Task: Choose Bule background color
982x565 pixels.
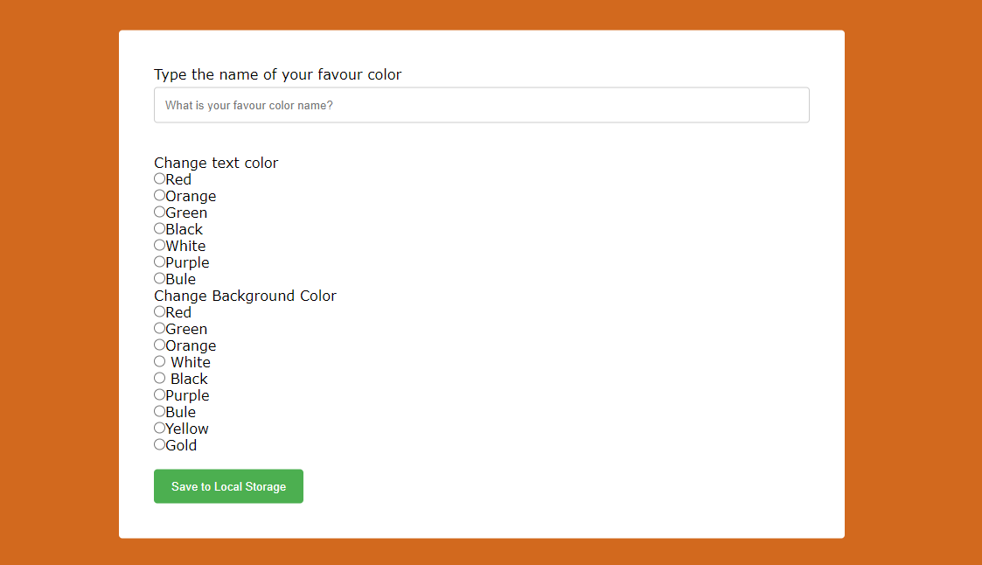Action: [158, 411]
